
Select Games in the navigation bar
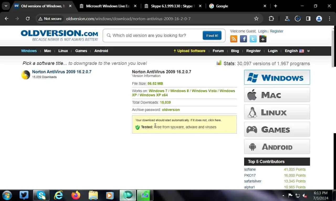pyautogui.click(x=81, y=51)
